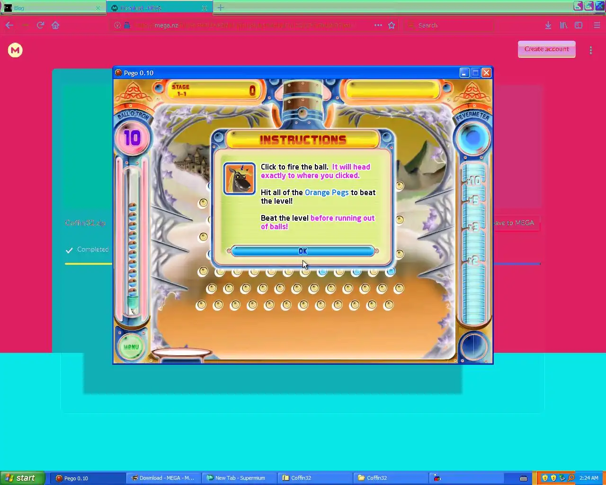606x485 pixels.
Task: Click the partly hidden Save to MEGA button
Action: (x=516, y=223)
